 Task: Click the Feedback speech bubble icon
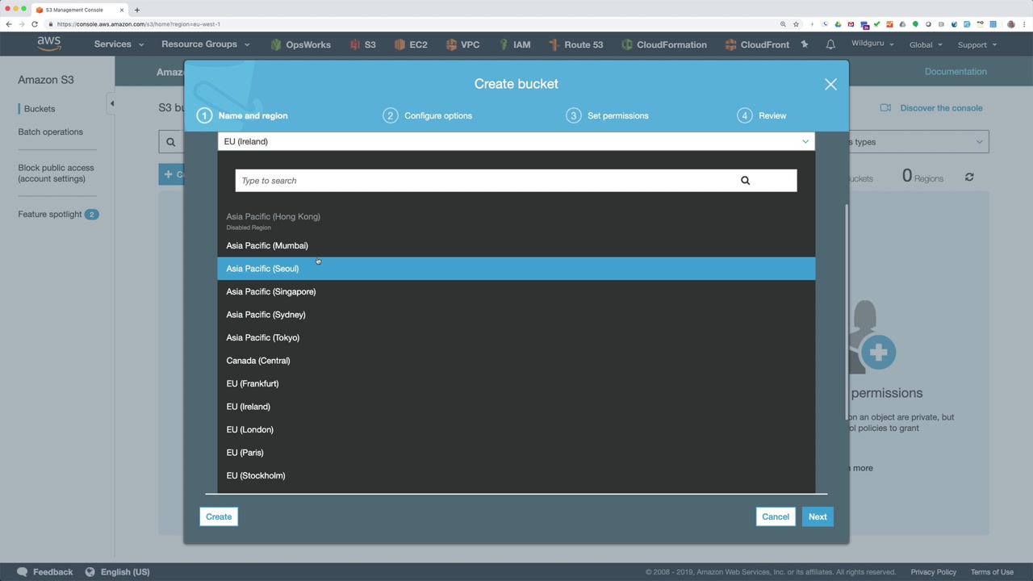click(23, 571)
